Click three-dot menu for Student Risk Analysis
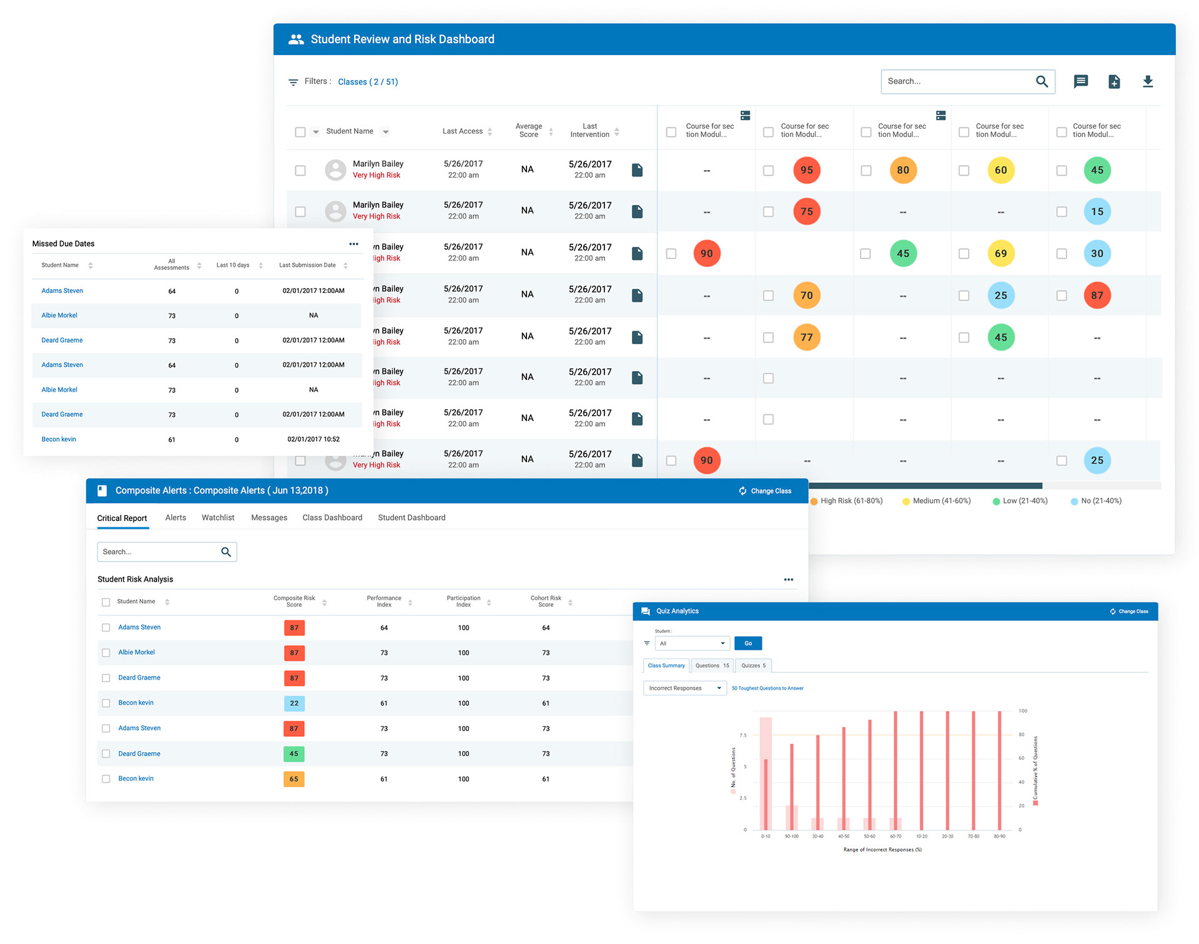This screenshot has height=944, width=1199. [x=788, y=579]
